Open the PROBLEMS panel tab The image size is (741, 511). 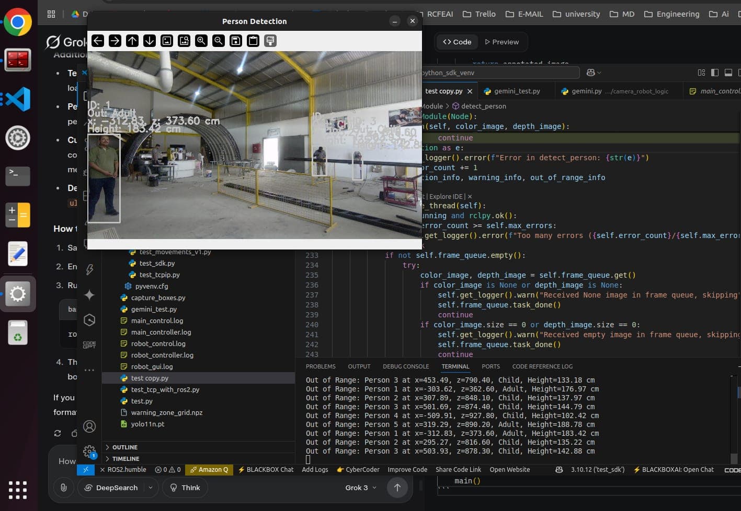click(x=321, y=366)
